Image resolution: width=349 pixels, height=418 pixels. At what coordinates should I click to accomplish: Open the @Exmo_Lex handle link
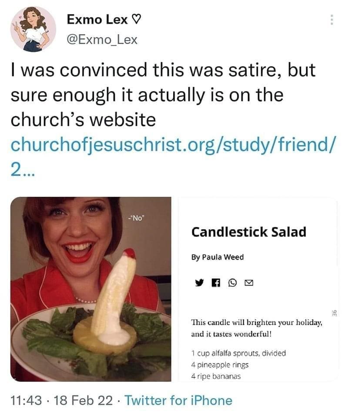[x=102, y=40]
